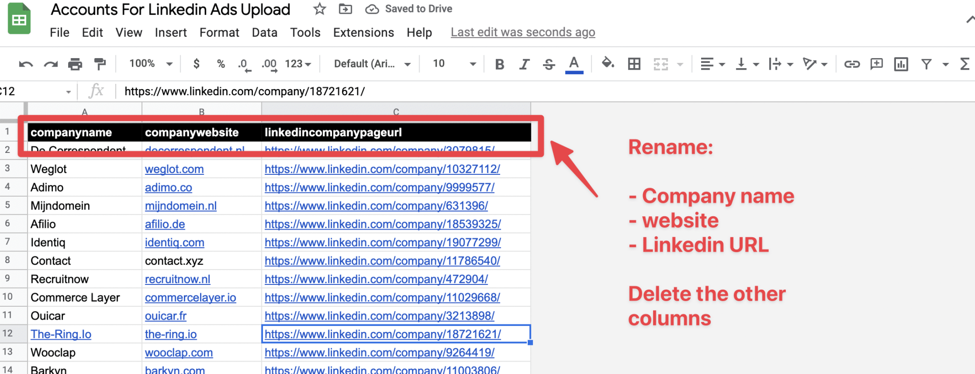Open the text rotation dropdown
The height and width of the screenshot is (374, 975).
click(815, 64)
